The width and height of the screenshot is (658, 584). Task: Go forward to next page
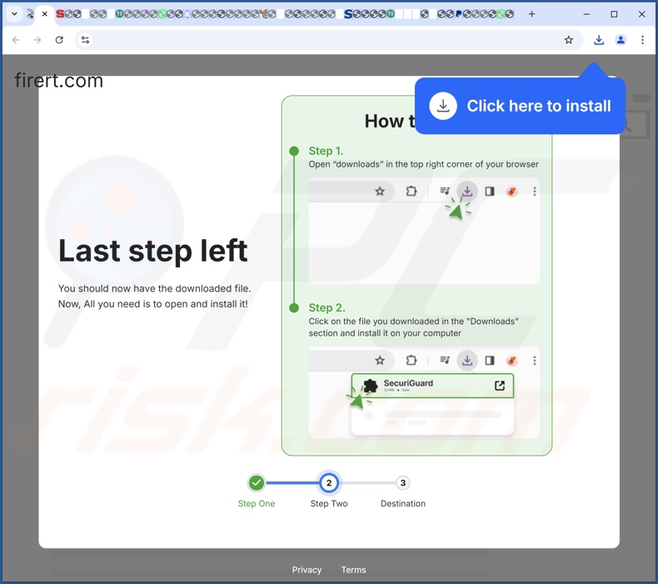[37, 40]
